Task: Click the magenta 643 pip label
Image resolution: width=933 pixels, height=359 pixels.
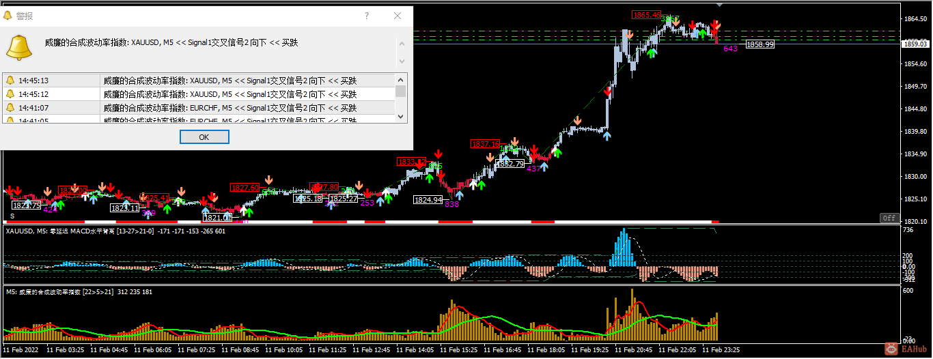Action: pyautogui.click(x=730, y=48)
